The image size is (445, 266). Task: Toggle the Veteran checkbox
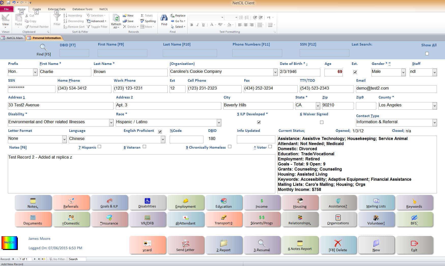pos(144,147)
